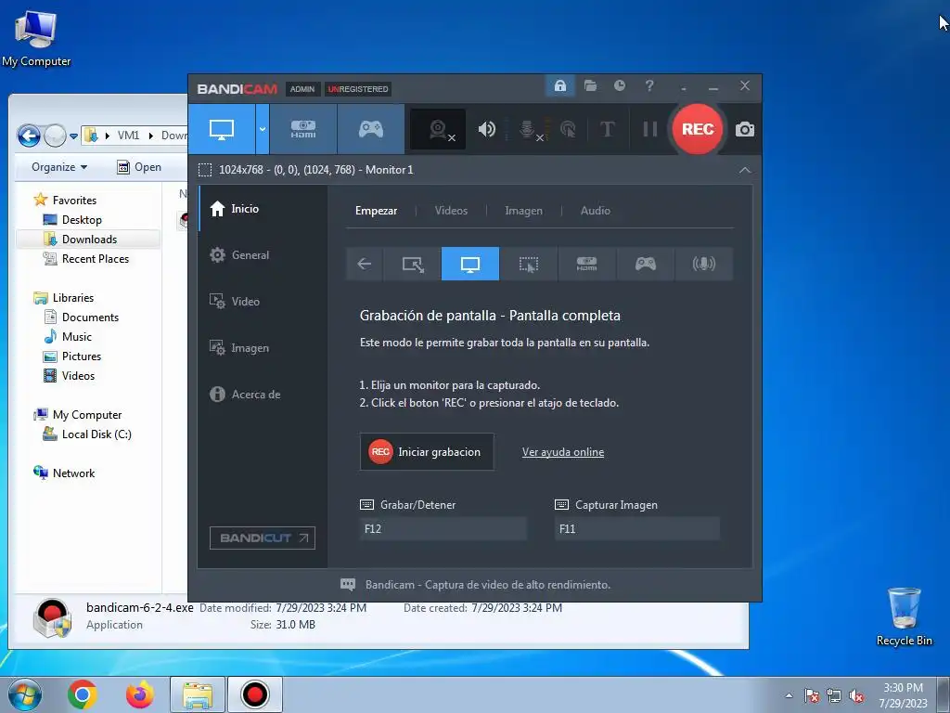The height and width of the screenshot is (713, 950).
Task: Select audio-only recording mode icon
Action: point(703,264)
